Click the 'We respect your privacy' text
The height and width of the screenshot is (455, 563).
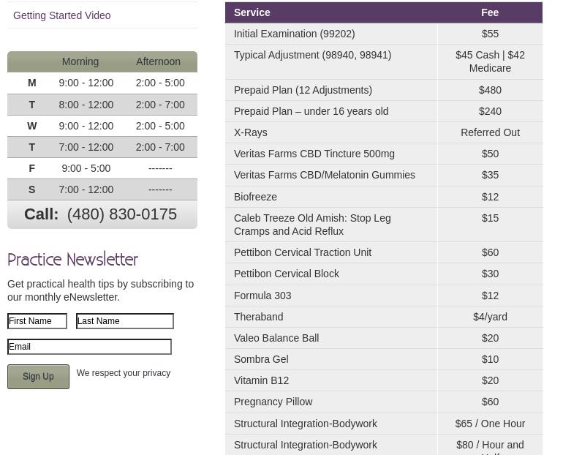pyautogui.click(x=123, y=373)
